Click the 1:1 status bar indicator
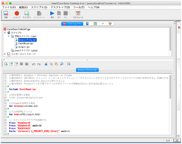This screenshot has width=182, height=144. coord(168,141)
